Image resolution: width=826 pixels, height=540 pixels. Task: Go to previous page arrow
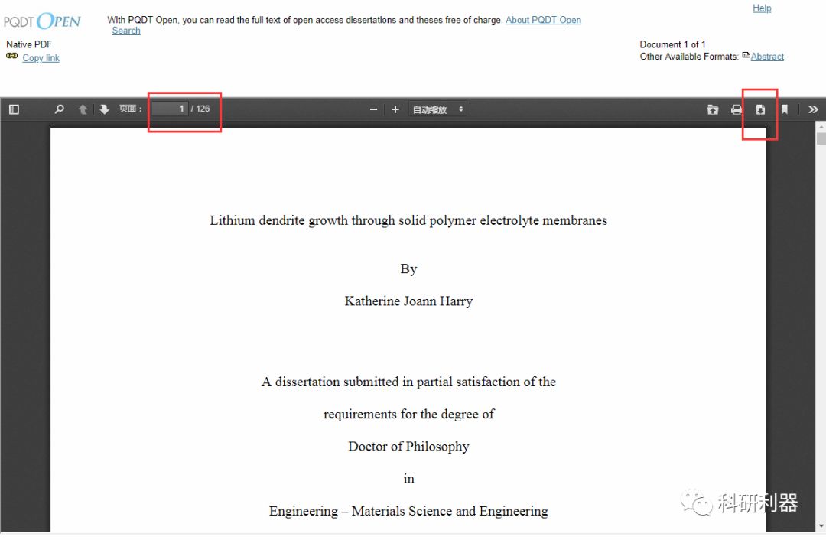[x=83, y=109]
